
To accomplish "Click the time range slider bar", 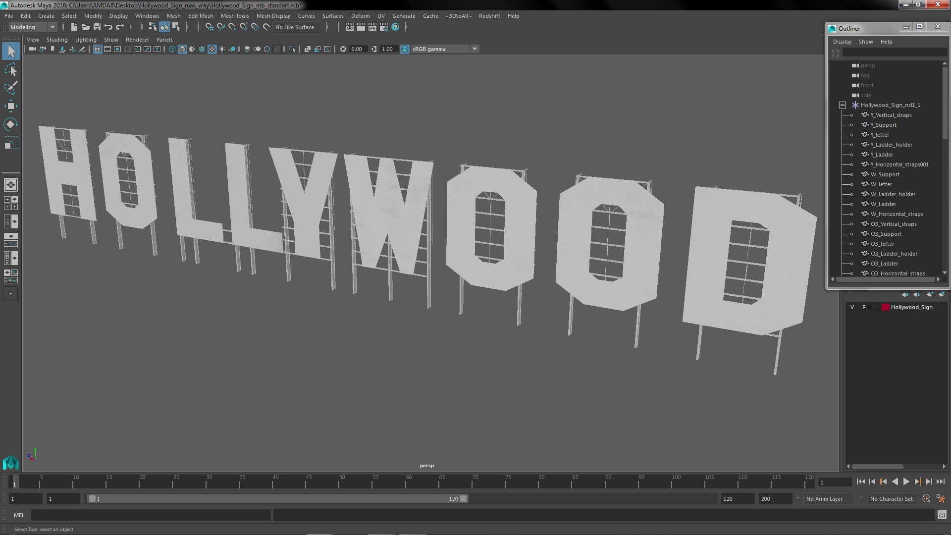I will click(277, 499).
